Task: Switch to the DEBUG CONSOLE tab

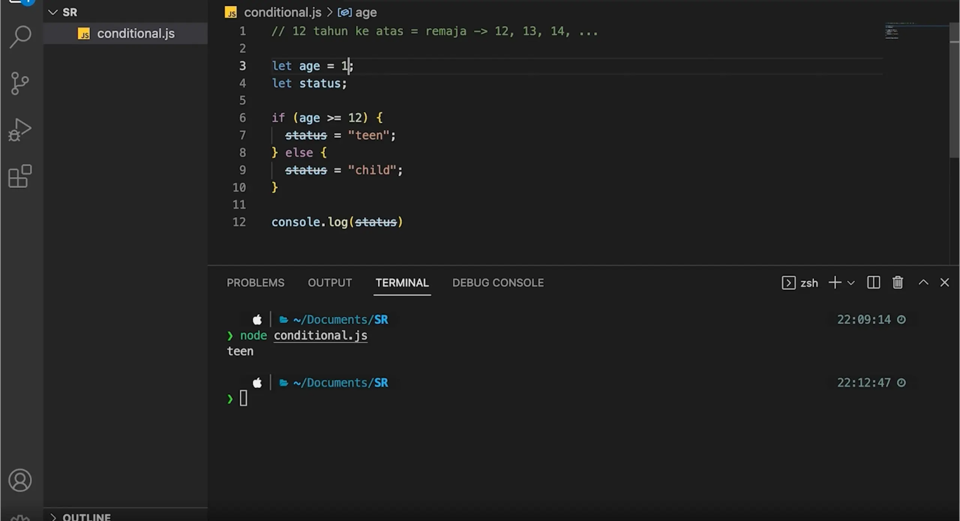Action: tap(498, 282)
